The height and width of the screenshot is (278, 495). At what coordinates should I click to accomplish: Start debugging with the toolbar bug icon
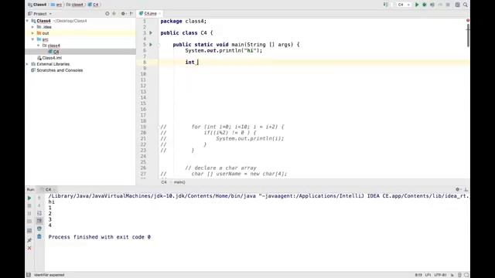[425, 5]
